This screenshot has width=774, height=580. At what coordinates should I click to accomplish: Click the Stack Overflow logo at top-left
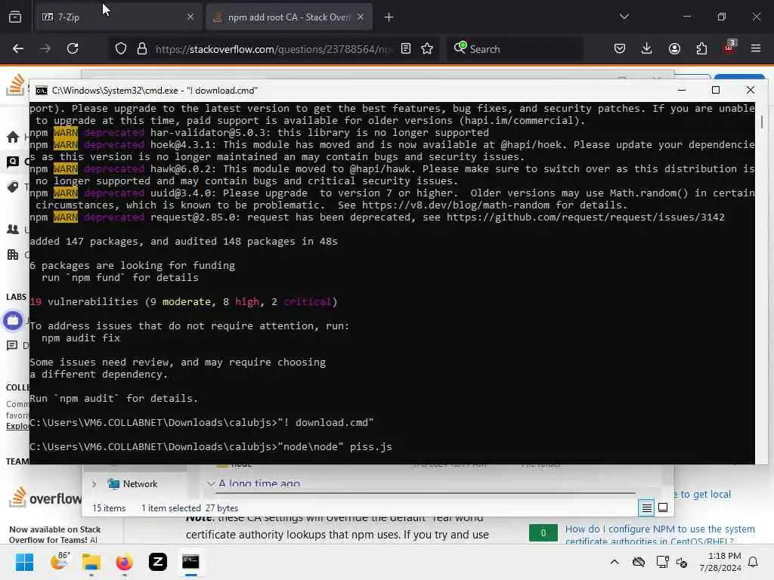(16, 85)
